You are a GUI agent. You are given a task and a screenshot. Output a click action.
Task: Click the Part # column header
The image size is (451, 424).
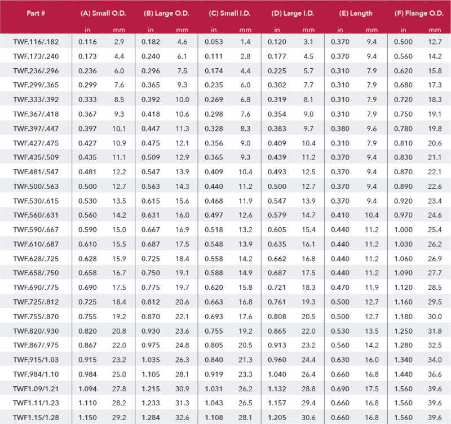pyautogui.click(x=36, y=12)
